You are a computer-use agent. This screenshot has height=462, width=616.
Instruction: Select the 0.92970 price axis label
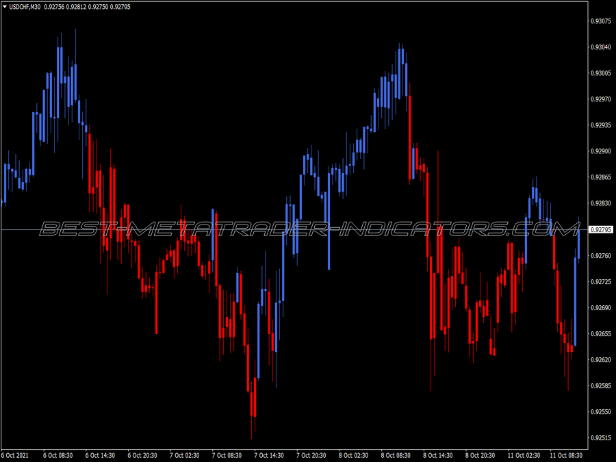point(601,99)
